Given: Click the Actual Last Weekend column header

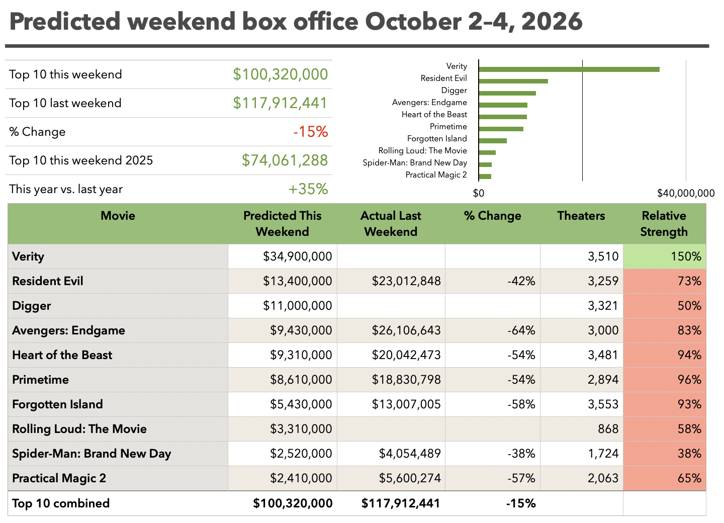Looking at the screenshot, I should [x=391, y=224].
